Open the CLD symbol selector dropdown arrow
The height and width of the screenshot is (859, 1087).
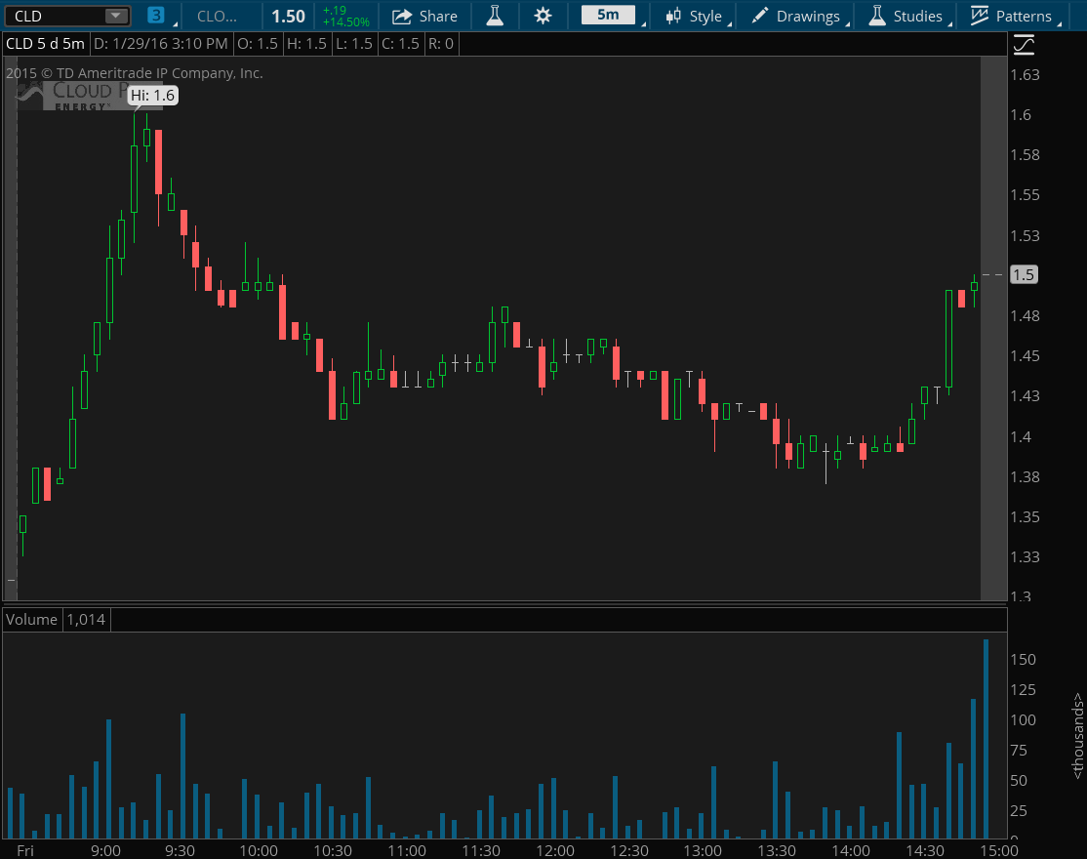(x=116, y=16)
